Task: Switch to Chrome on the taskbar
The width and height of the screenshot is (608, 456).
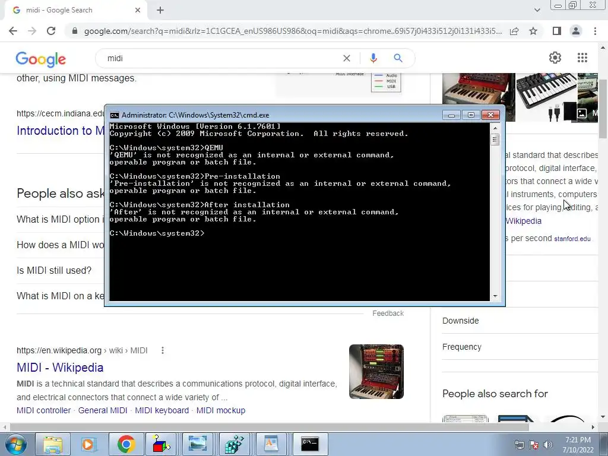Action: point(126,444)
